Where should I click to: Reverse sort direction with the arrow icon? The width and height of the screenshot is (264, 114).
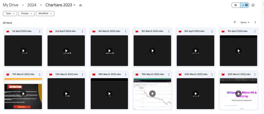235,22
